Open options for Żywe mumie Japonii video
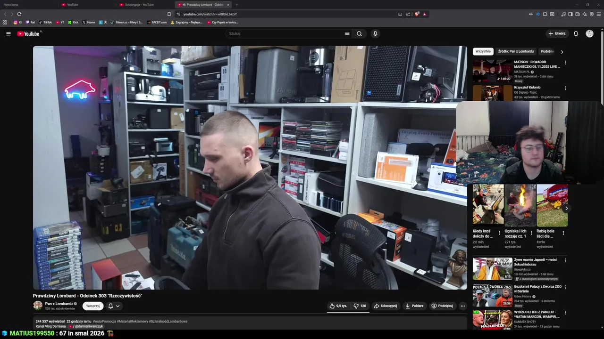The width and height of the screenshot is (604, 339). click(566, 260)
